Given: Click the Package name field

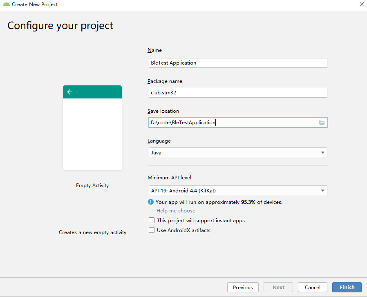Looking at the screenshot, I should (237, 93).
